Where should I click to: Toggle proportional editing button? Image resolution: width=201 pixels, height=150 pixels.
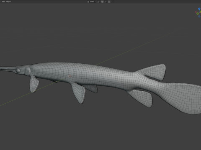coord(109,2)
